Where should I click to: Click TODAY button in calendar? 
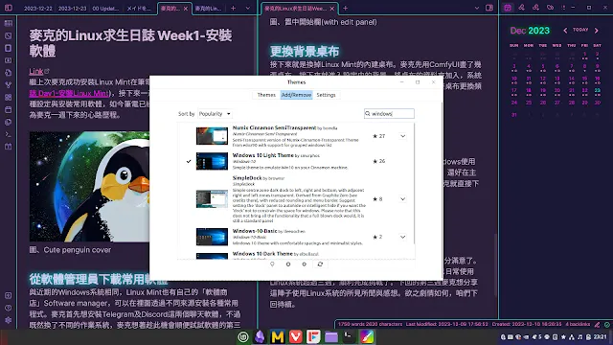coord(580,30)
